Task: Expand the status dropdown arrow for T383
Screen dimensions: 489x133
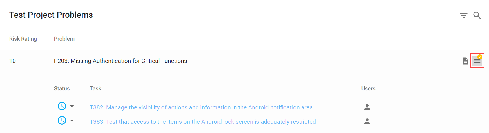Action: (x=72, y=121)
